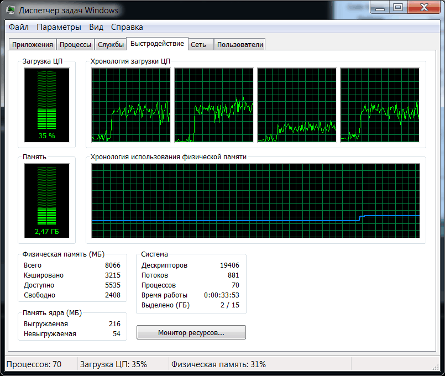Open the Справка menu
The height and width of the screenshot is (376, 445).
[127, 27]
